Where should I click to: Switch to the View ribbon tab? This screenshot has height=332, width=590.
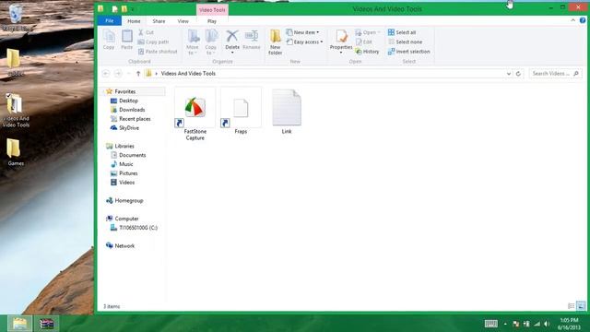click(183, 21)
